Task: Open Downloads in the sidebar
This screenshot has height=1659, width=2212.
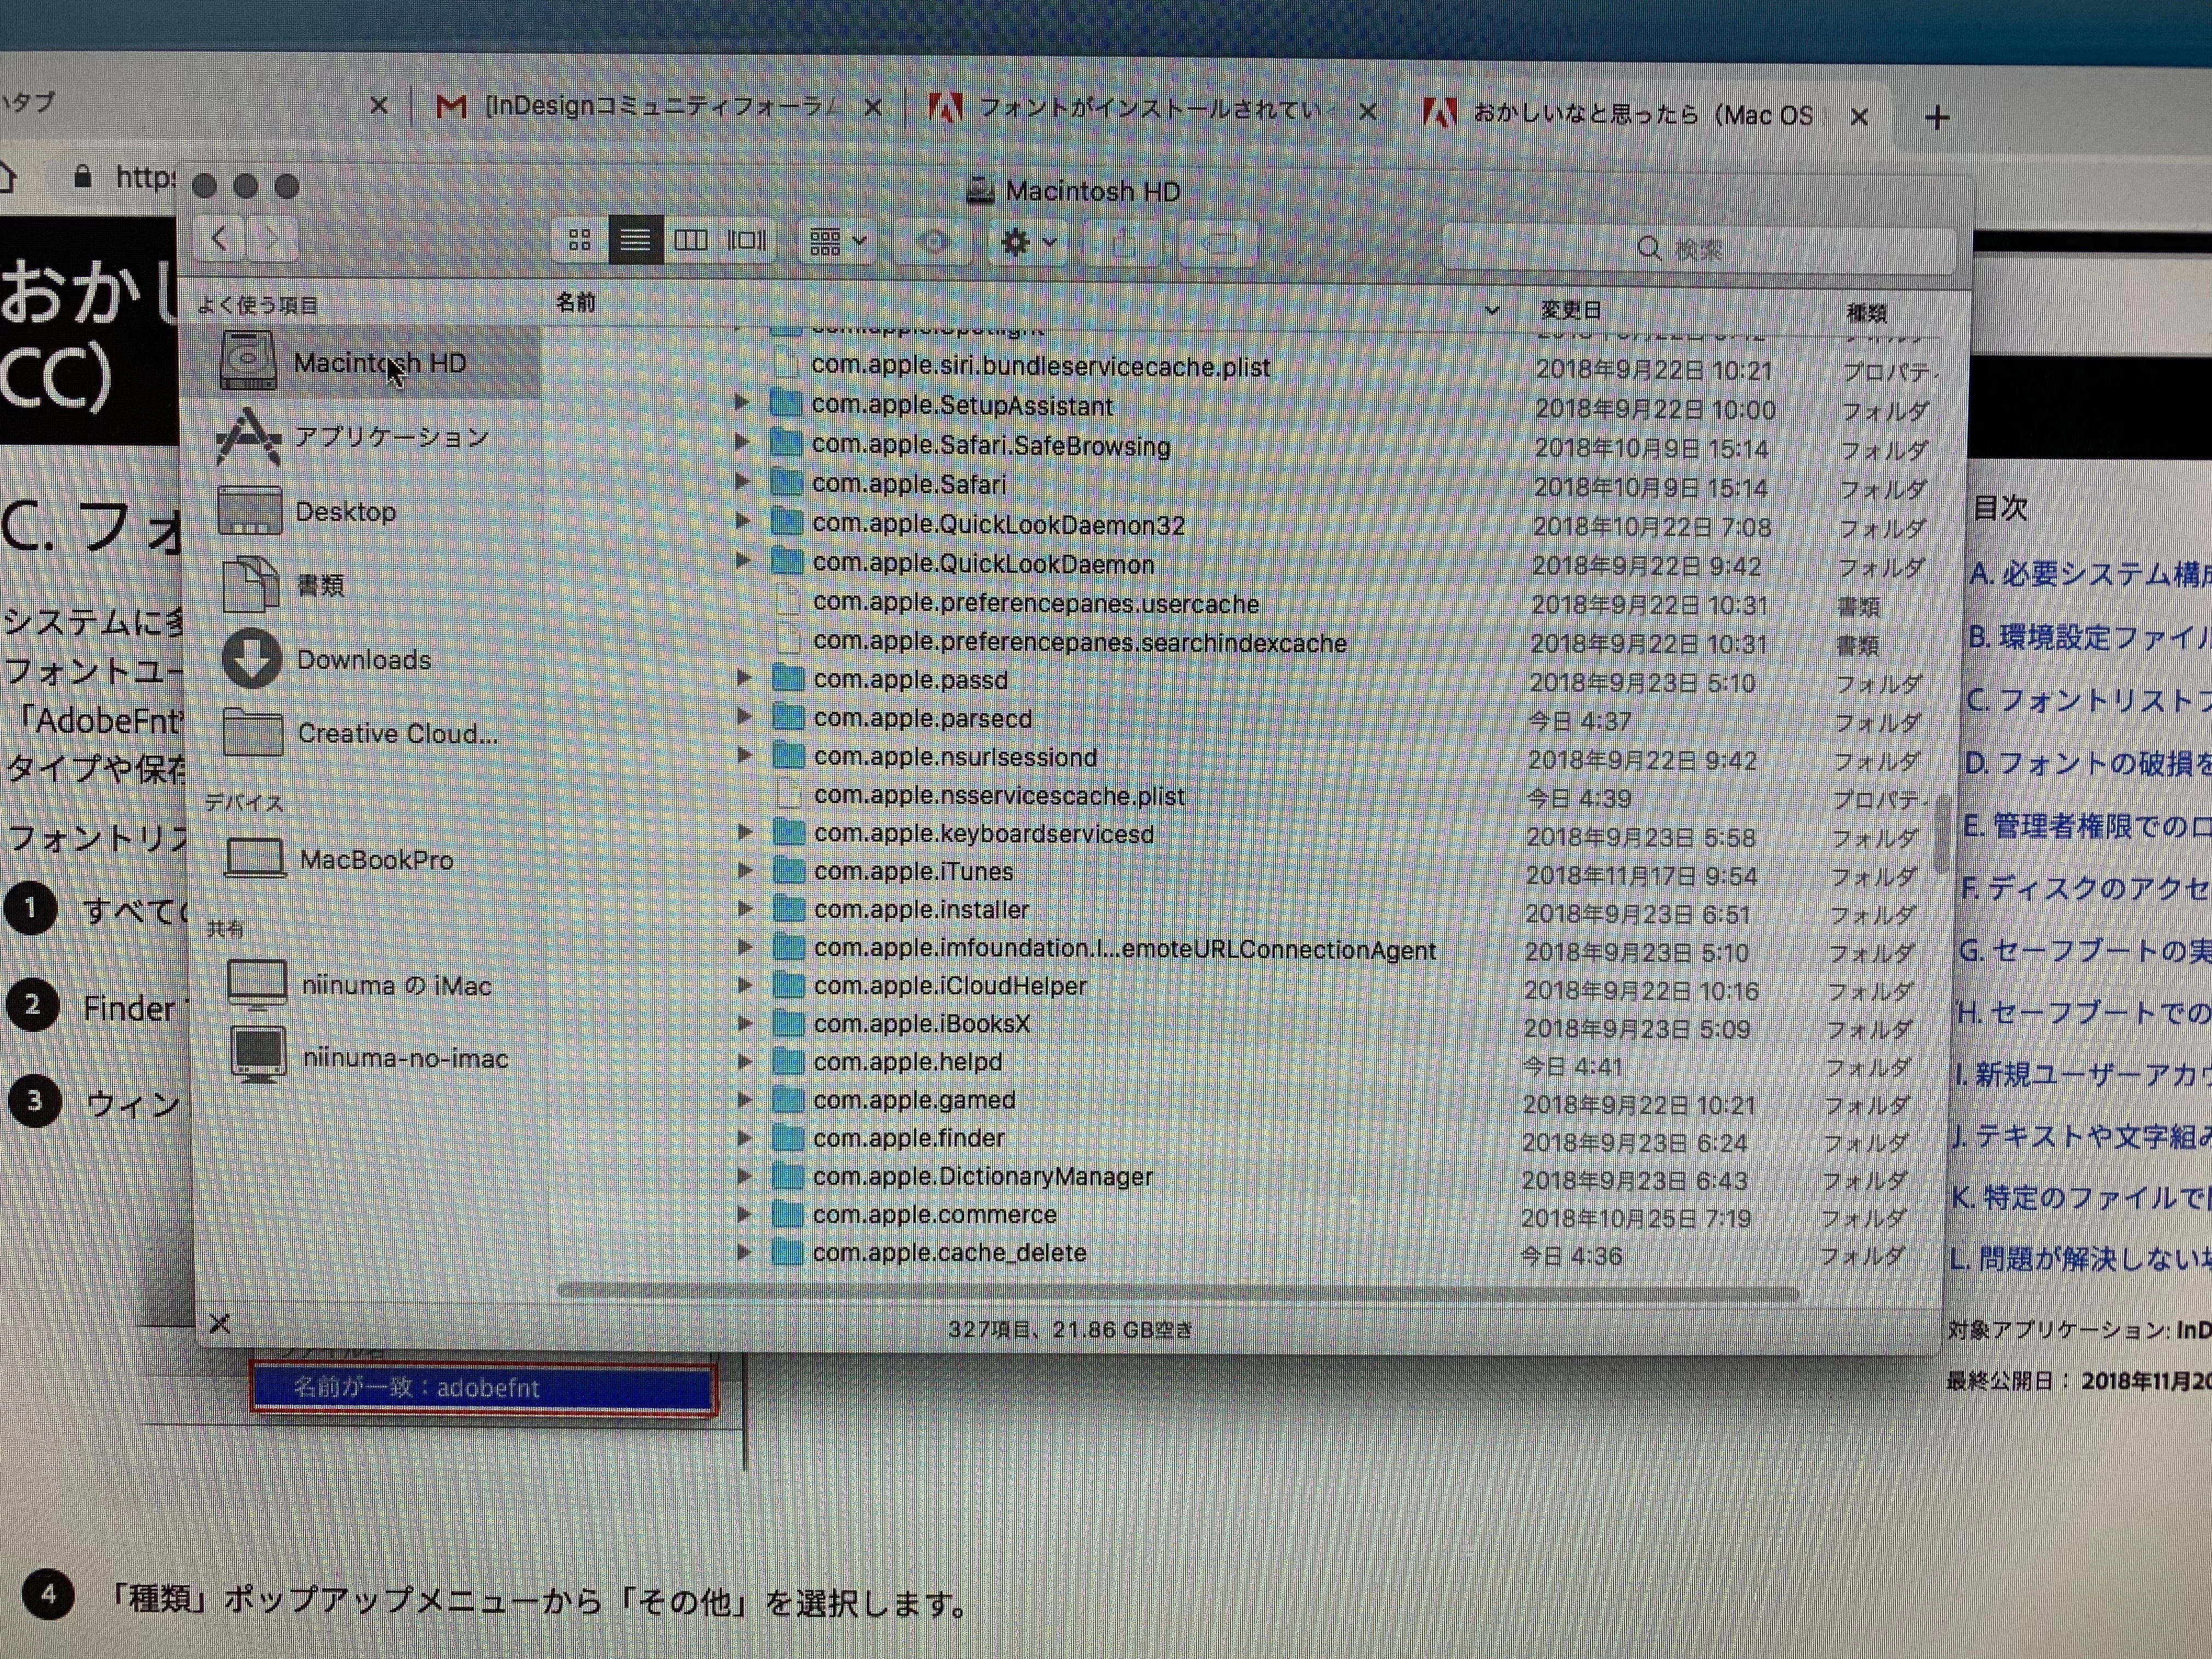Action: (363, 660)
